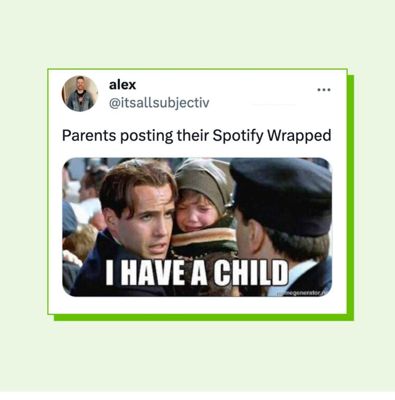The height and width of the screenshot is (400, 395).
Task: Click alex's round profile avatar
Action: coord(80,93)
